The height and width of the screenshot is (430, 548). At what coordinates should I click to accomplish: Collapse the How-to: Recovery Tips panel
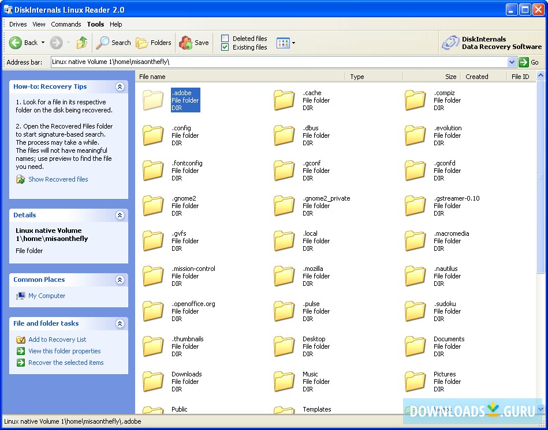[x=120, y=86]
